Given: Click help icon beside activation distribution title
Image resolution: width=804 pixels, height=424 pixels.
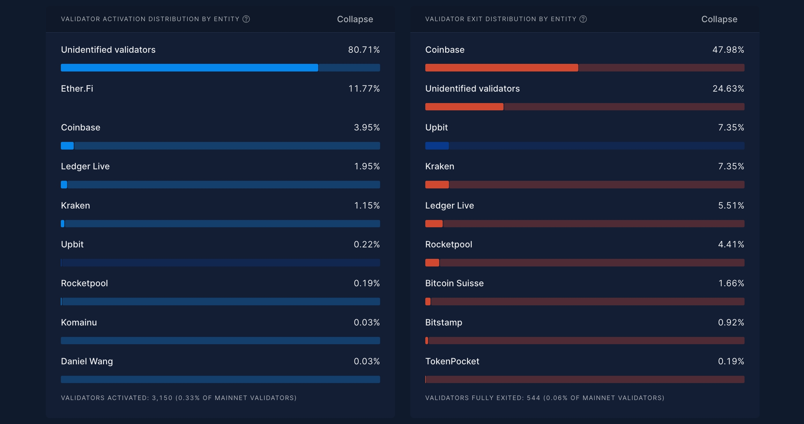Looking at the screenshot, I should point(246,19).
